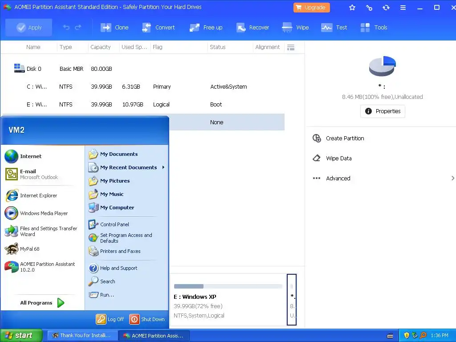The image size is (456, 342).
Task: Open the Run... dialog
Action: [102, 295]
